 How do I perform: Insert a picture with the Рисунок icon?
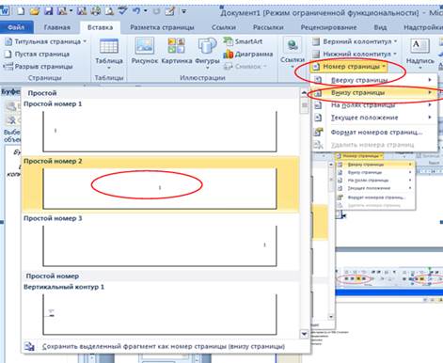(145, 52)
